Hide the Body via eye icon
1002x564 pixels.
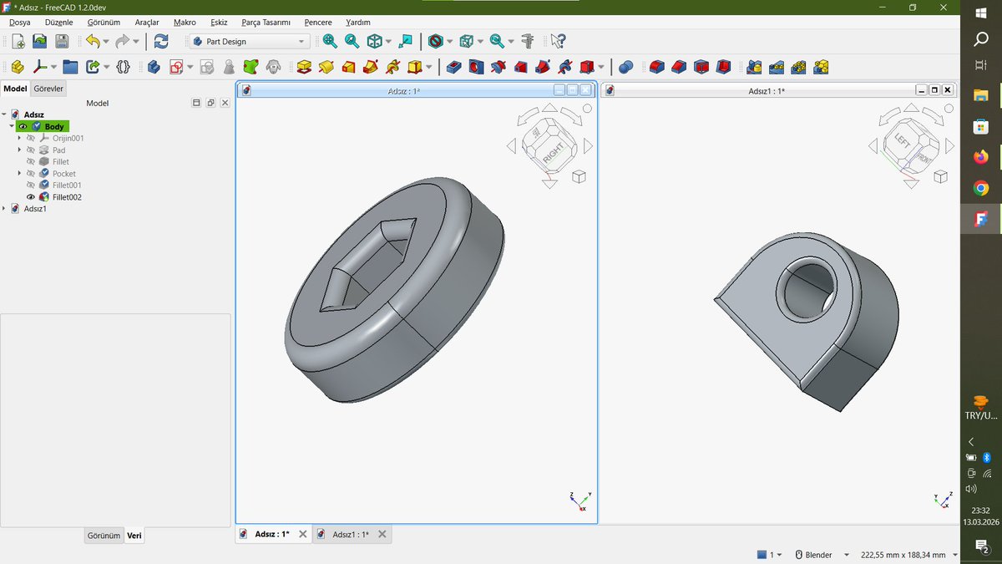23,126
